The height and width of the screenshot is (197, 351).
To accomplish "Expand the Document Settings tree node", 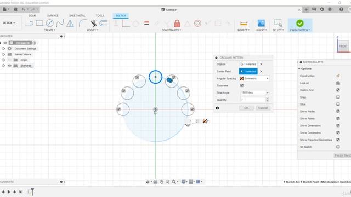I will [x=4, y=49].
